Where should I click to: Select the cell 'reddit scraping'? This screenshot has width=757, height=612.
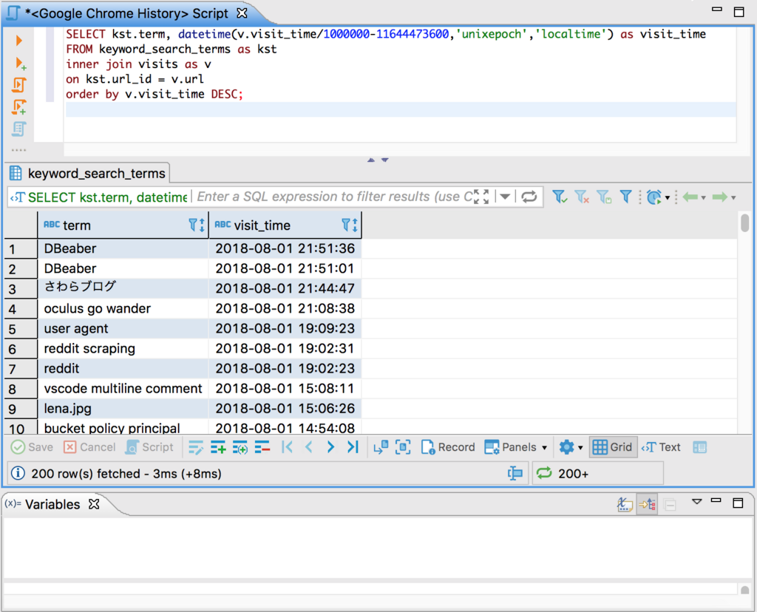coord(123,348)
